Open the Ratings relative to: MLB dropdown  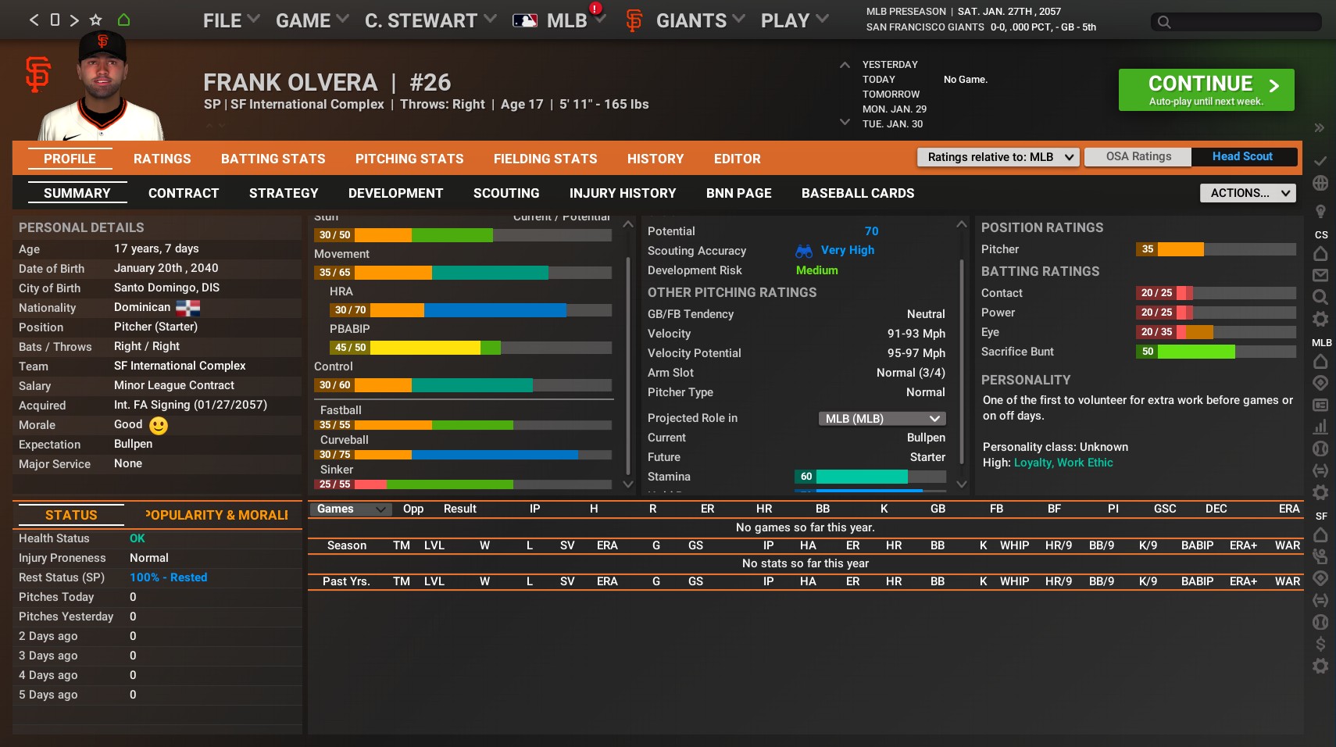pos(998,157)
